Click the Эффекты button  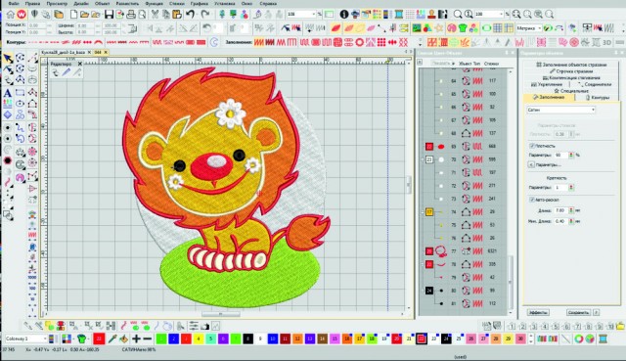click(x=538, y=312)
